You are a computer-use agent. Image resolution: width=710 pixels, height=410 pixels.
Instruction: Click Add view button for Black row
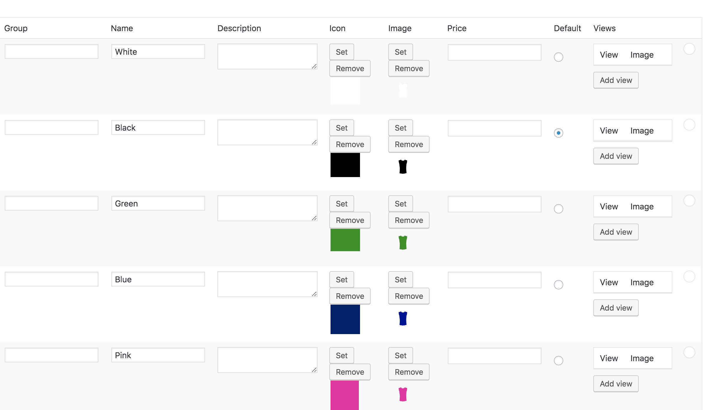(x=616, y=156)
